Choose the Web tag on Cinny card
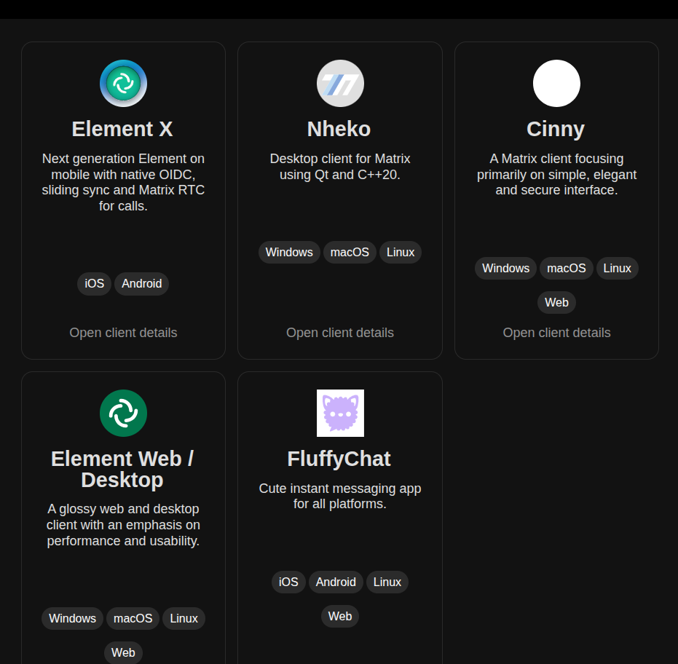This screenshot has height=664, width=678. [556, 302]
